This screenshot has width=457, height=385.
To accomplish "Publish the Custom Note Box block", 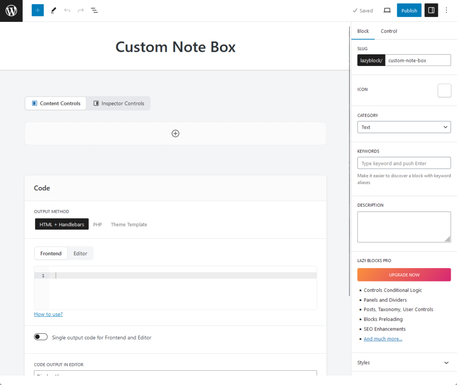I will click(409, 11).
